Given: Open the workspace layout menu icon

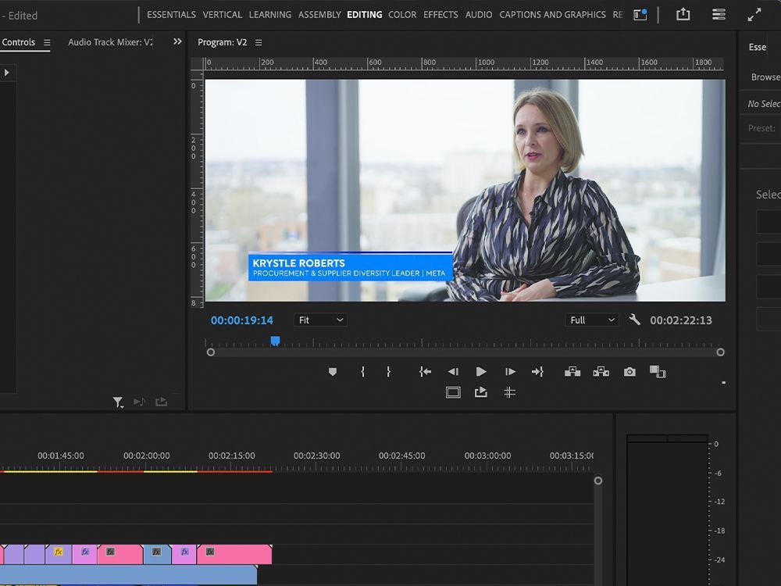Looking at the screenshot, I should coord(719,14).
